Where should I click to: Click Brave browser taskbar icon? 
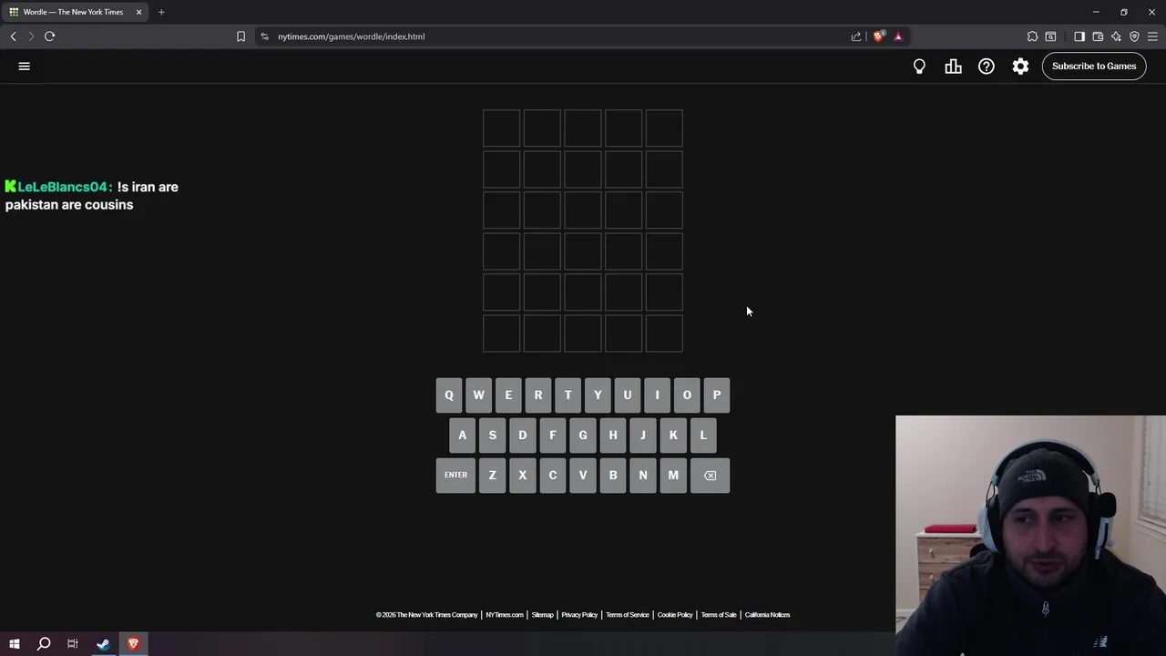pos(133,644)
